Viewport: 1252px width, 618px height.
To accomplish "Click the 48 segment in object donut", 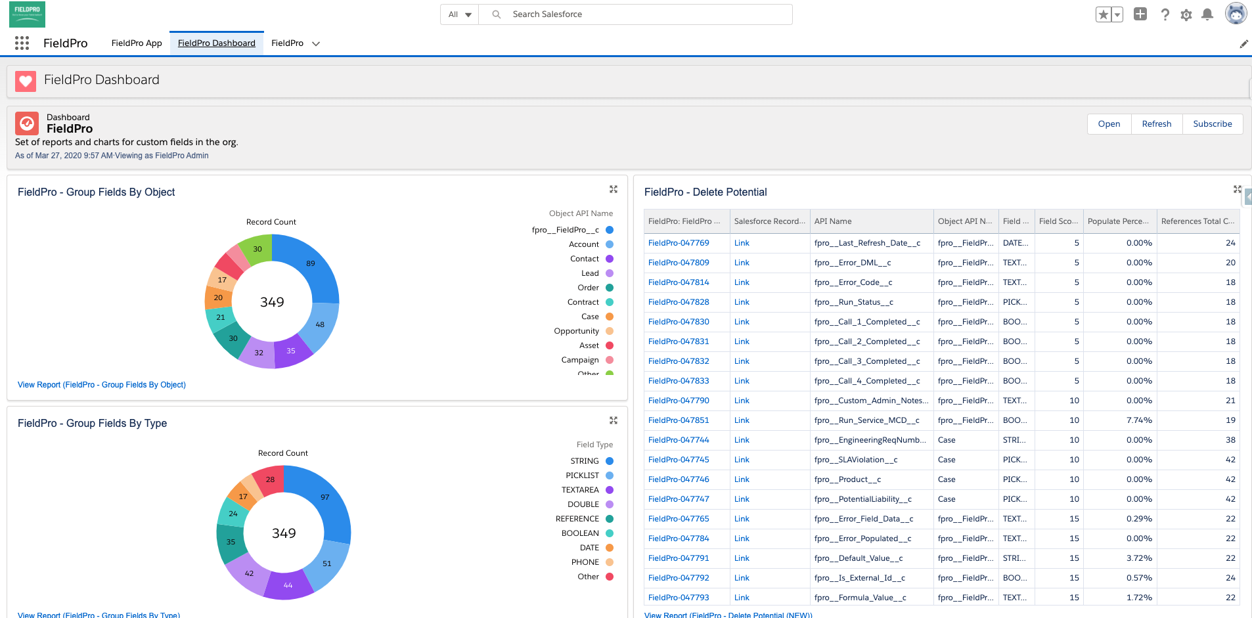I will click(320, 324).
